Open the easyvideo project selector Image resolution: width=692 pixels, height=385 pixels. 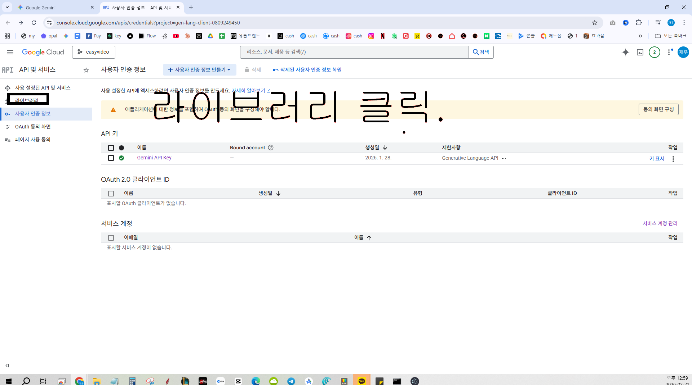[94, 52]
